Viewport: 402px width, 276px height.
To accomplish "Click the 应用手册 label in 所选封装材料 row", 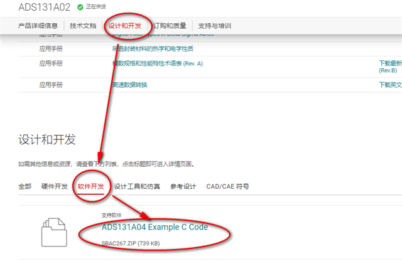I will [51, 49].
